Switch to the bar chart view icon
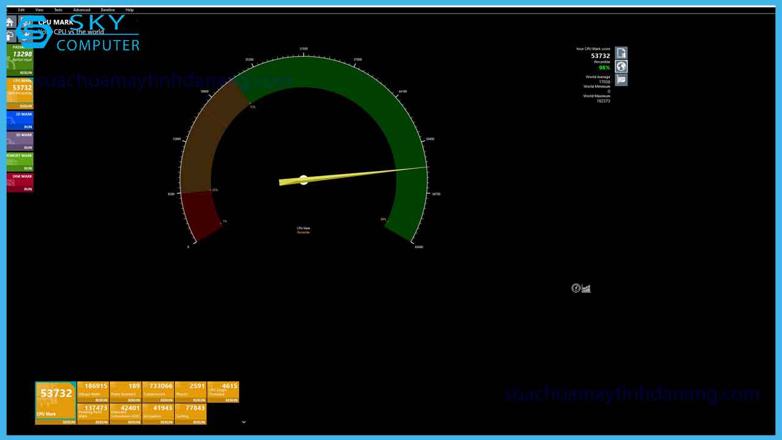This screenshot has width=782, height=440. (x=586, y=288)
